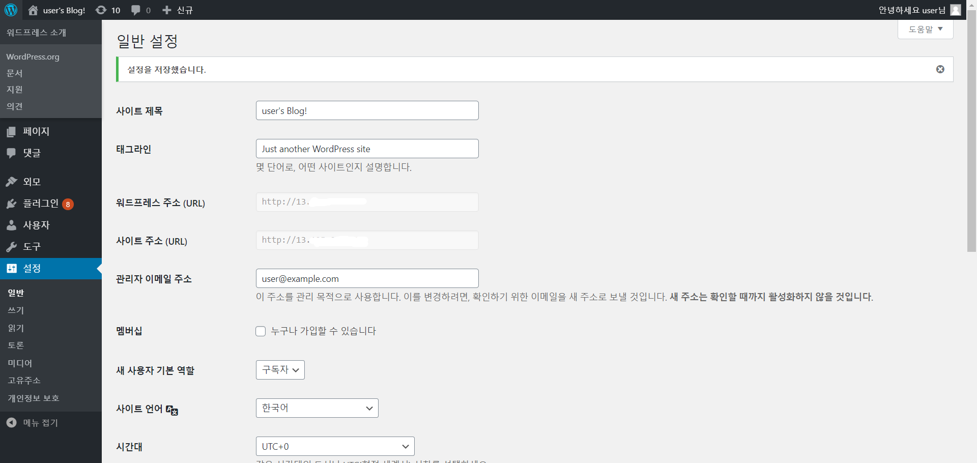Open the 지원 support link

[14, 90]
